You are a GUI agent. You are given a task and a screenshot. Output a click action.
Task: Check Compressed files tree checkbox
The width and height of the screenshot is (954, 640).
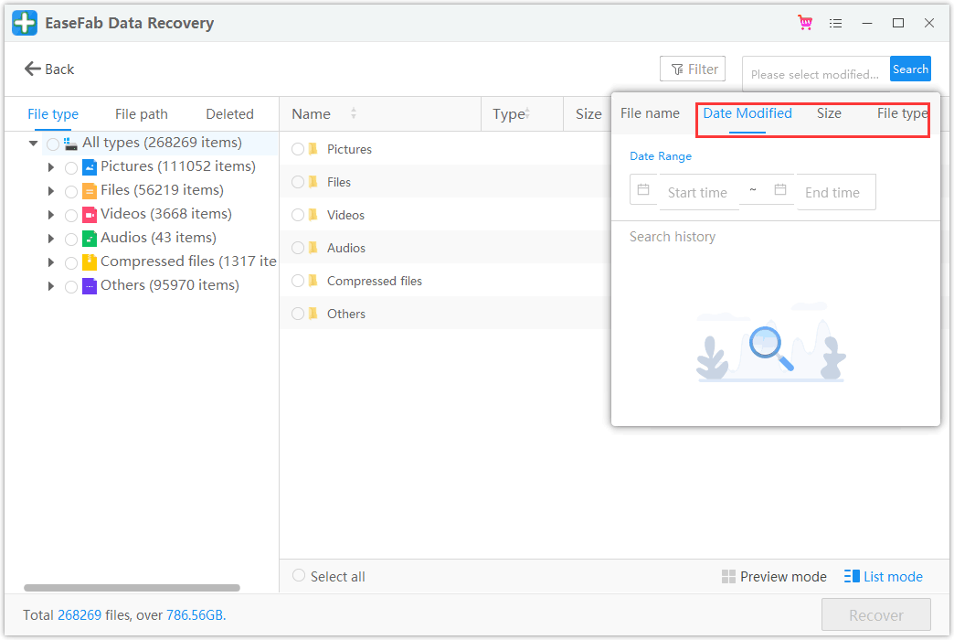[x=71, y=262]
